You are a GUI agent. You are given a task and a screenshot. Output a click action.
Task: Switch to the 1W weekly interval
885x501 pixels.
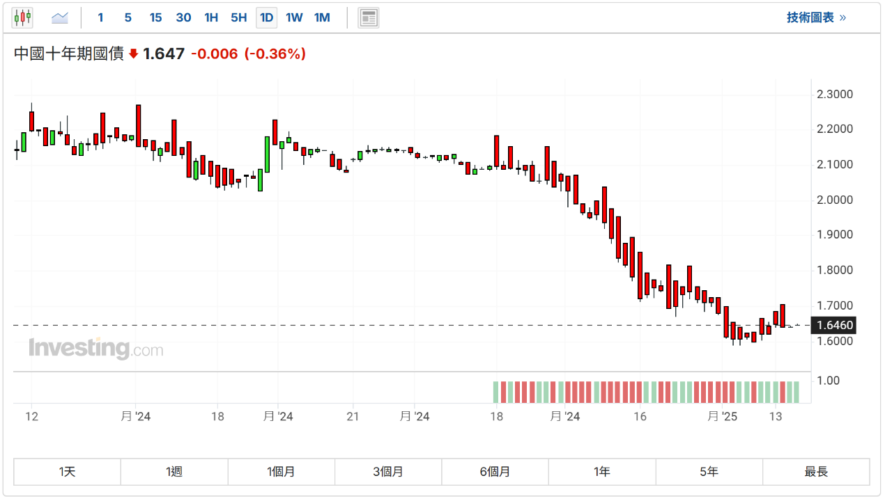point(294,18)
